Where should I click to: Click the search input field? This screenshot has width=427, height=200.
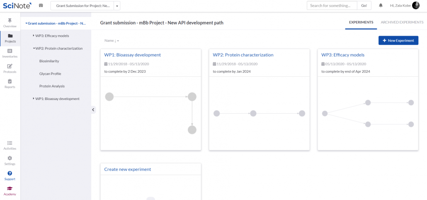coord(332,5)
